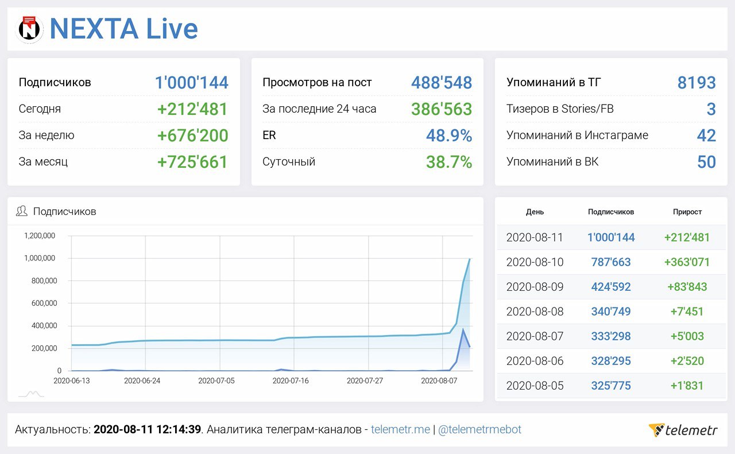Click the daily growth spike on chart
This screenshot has height=454, width=735.
point(463,329)
